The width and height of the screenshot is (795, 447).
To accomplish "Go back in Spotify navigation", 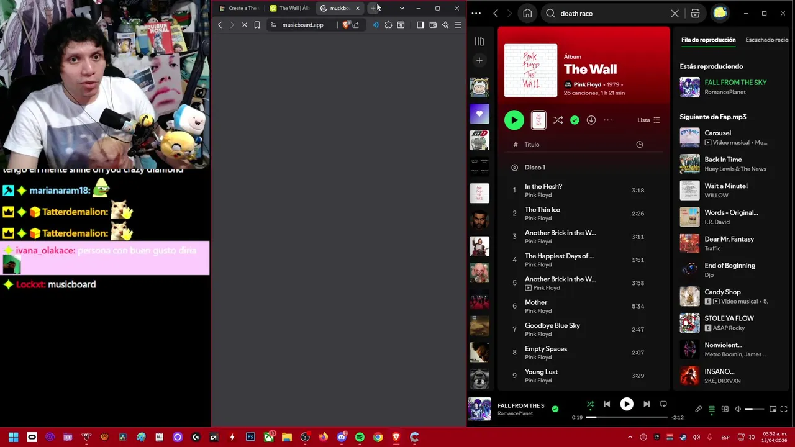I will [x=496, y=13].
